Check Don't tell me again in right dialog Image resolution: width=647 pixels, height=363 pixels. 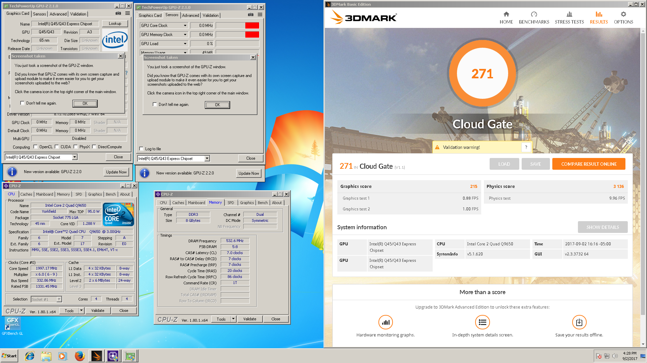pyautogui.click(x=155, y=105)
